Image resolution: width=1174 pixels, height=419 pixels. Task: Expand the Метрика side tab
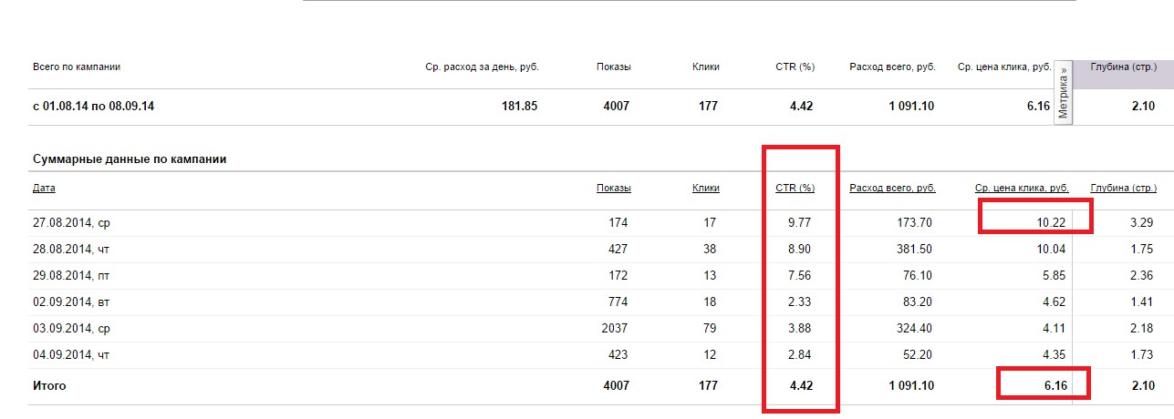click(x=1063, y=92)
